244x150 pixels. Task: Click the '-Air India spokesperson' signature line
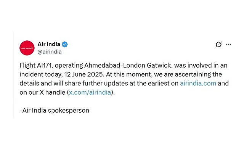tap(54, 110)
